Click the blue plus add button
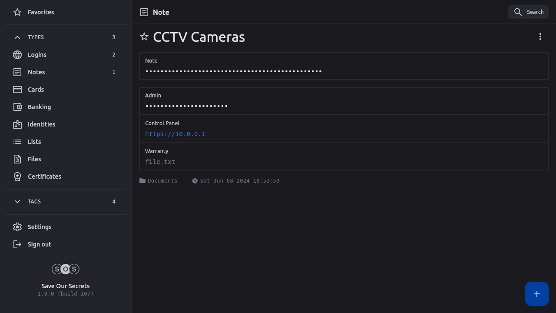Image resolution: width=556 pixels, height=313 pixels. pos(537,294)
